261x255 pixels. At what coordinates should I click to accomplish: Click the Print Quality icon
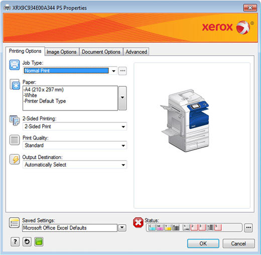click(x=15, y=140)
